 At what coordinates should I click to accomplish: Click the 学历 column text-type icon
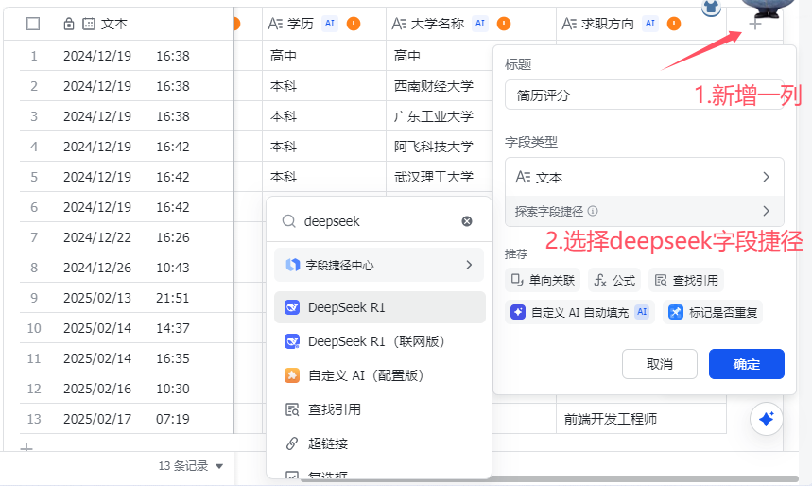(275, 24)
